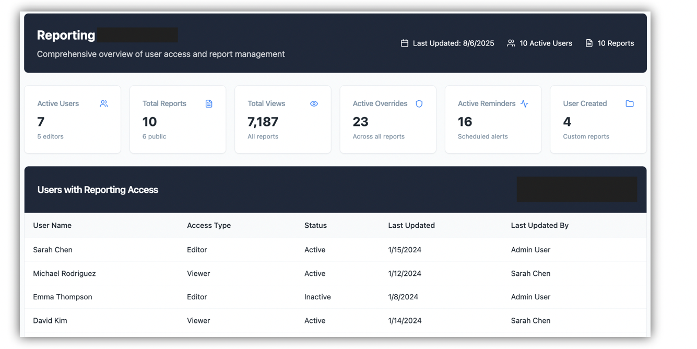697x349 pixels.
Task: Click the Last Updated By column header
Action: click(539, 225)
